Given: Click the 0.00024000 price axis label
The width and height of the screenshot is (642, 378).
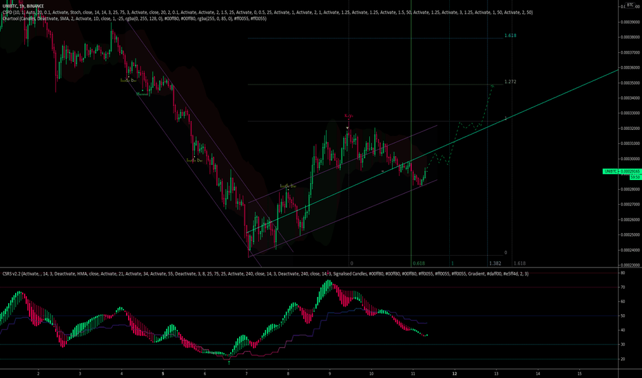Looking at the screenshot, I should click(630, 250).
